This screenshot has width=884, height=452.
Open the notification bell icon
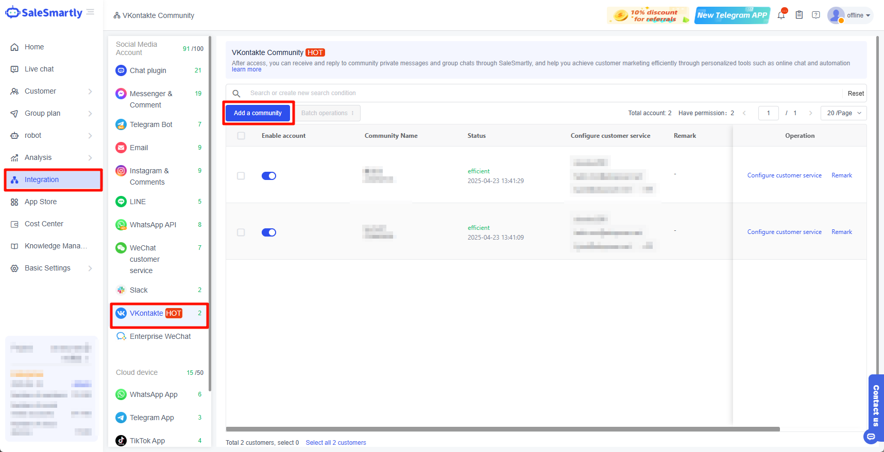tap(781, 15)
